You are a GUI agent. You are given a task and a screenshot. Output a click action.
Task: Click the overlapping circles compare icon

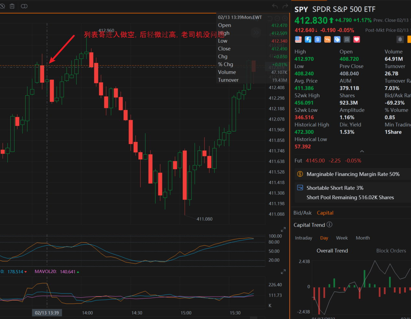24,6
